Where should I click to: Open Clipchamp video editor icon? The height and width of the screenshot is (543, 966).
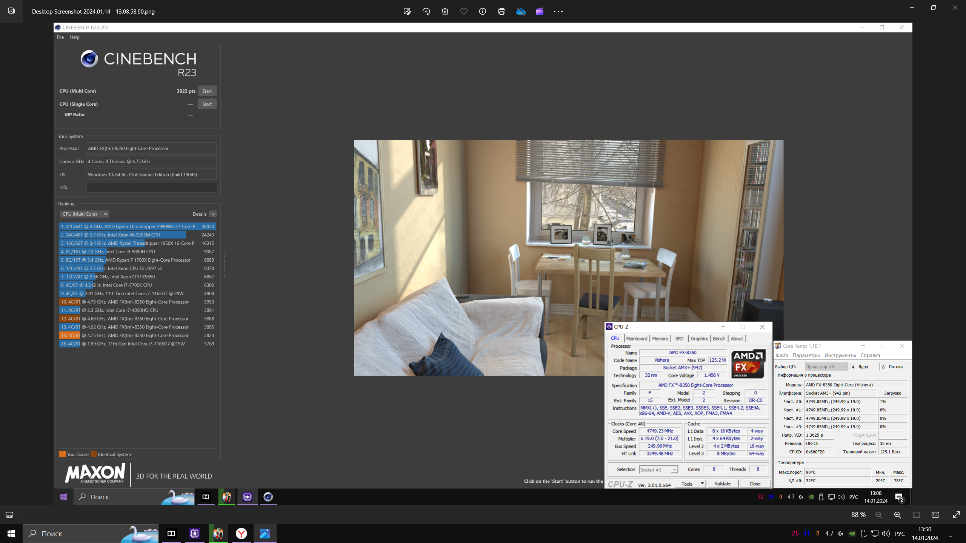539,11
